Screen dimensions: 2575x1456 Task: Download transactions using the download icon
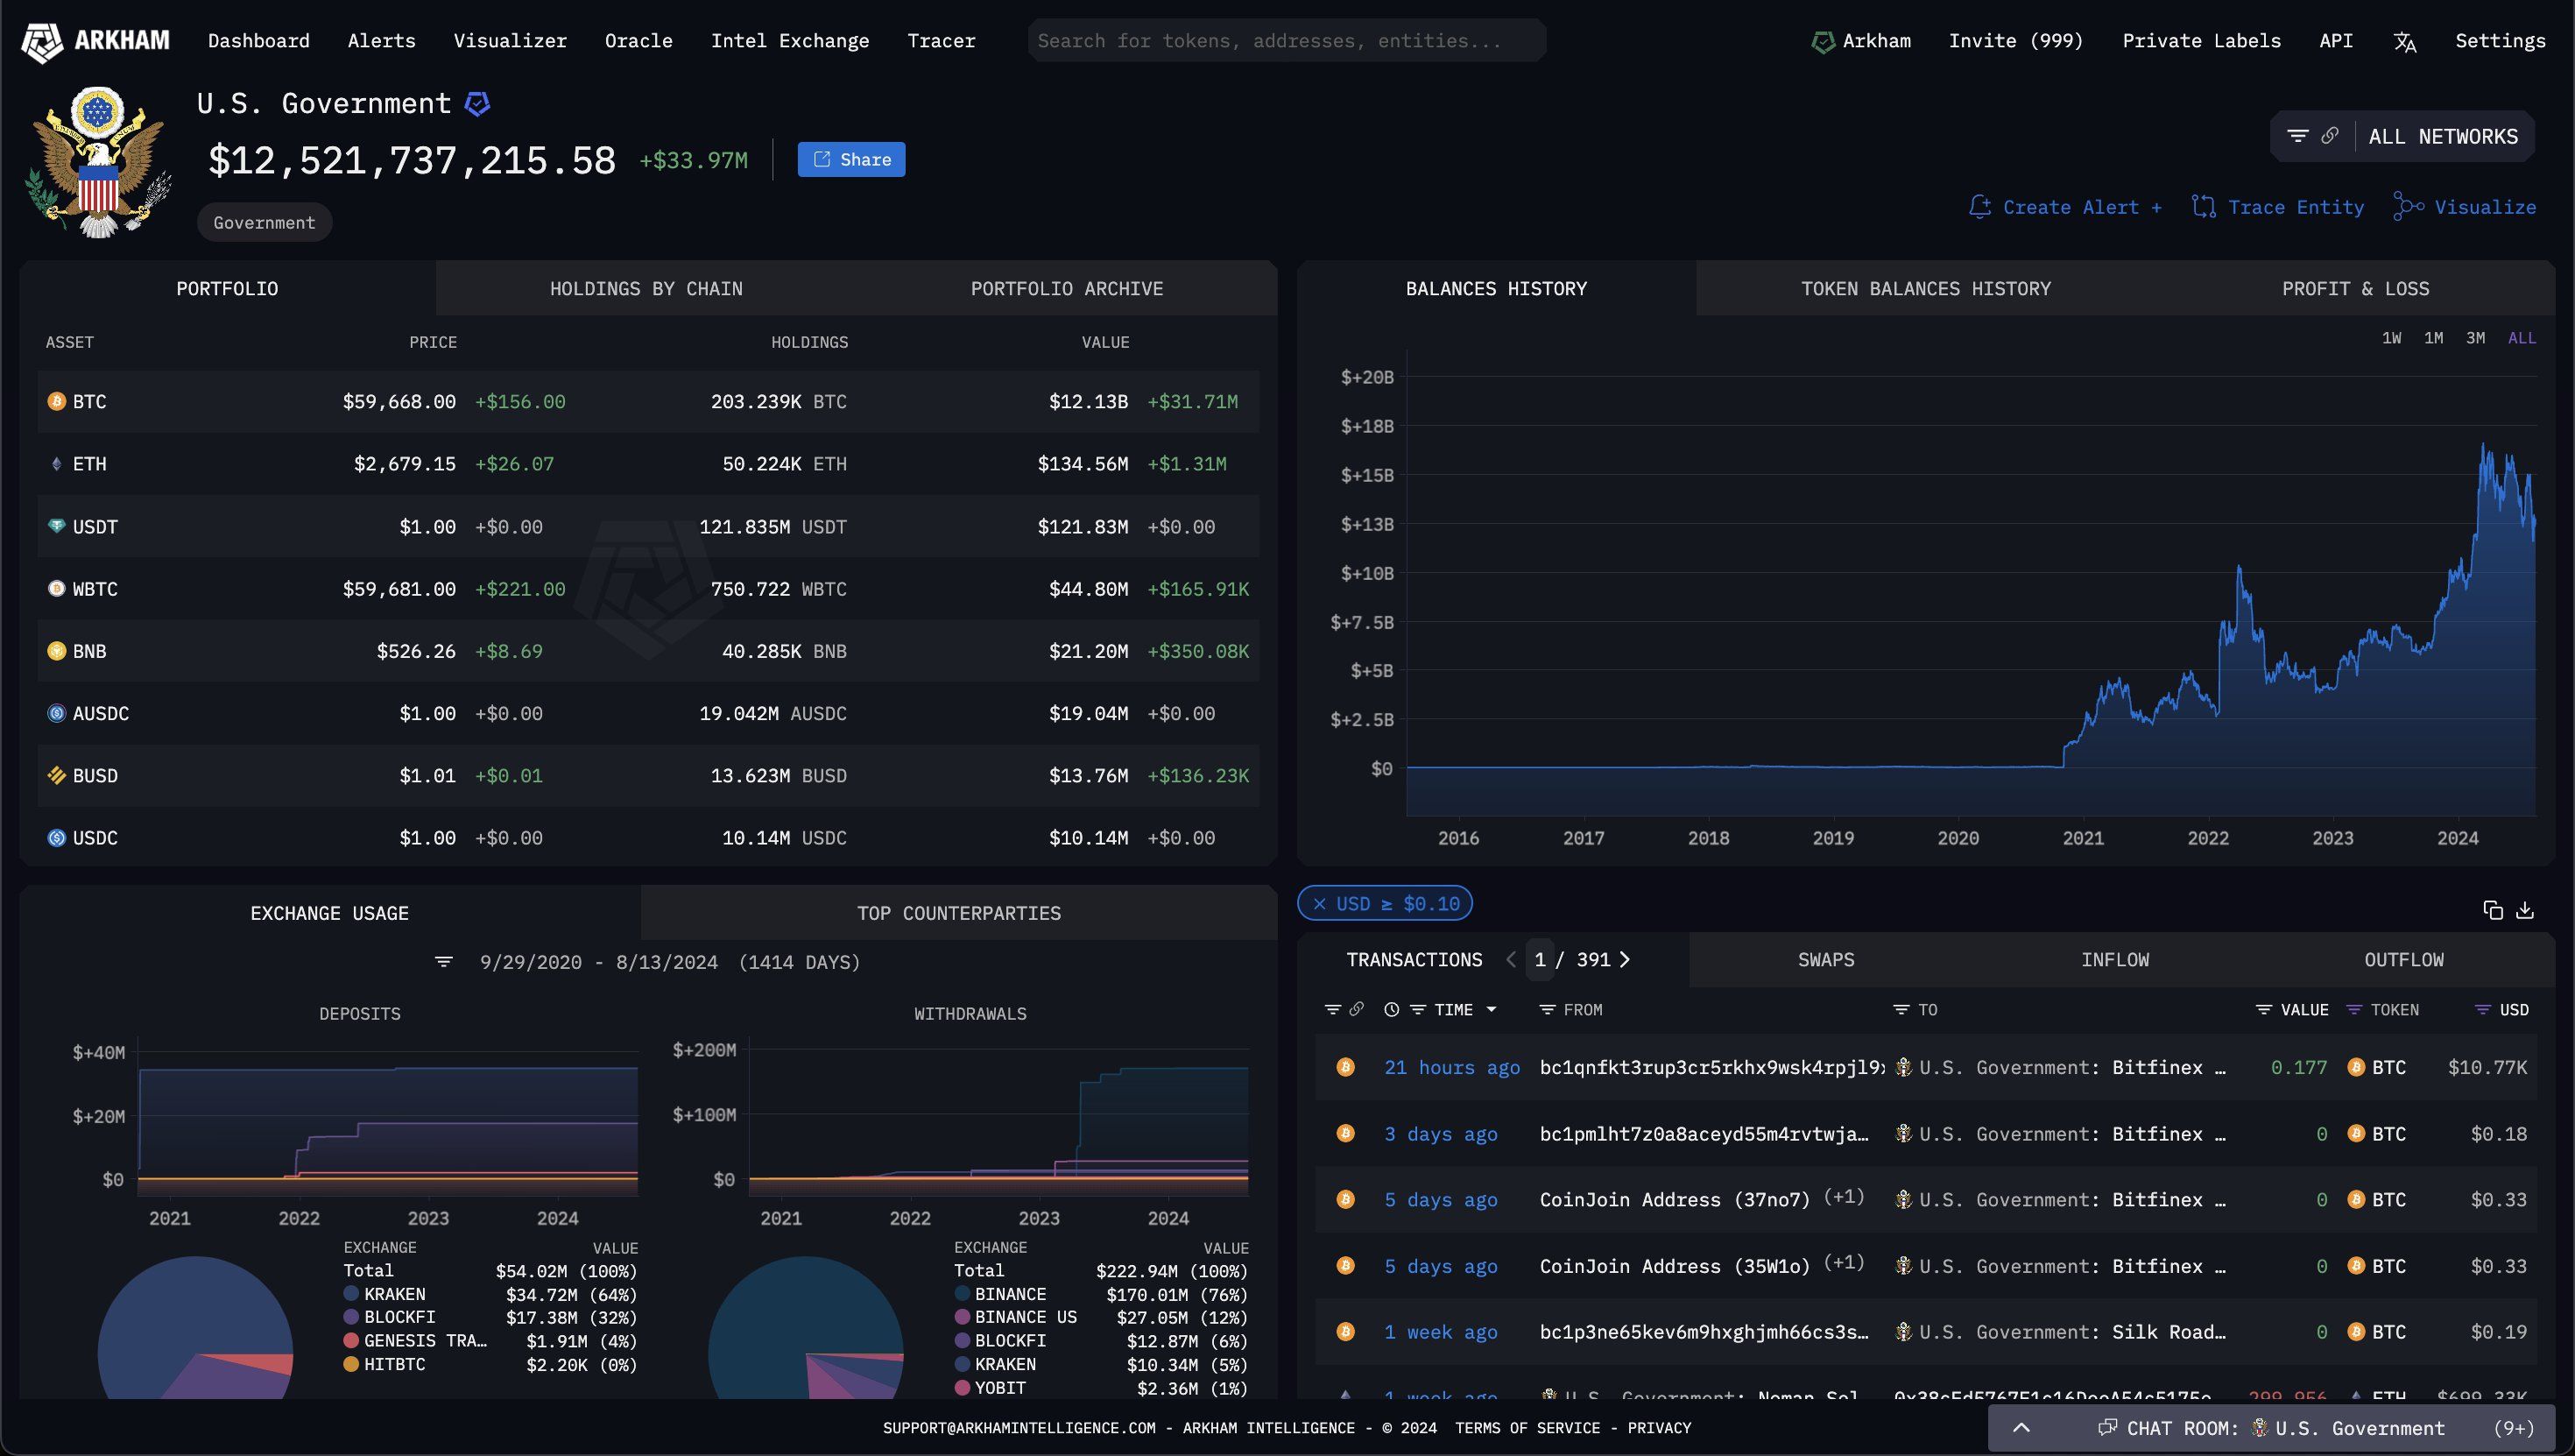point(2525,910)
